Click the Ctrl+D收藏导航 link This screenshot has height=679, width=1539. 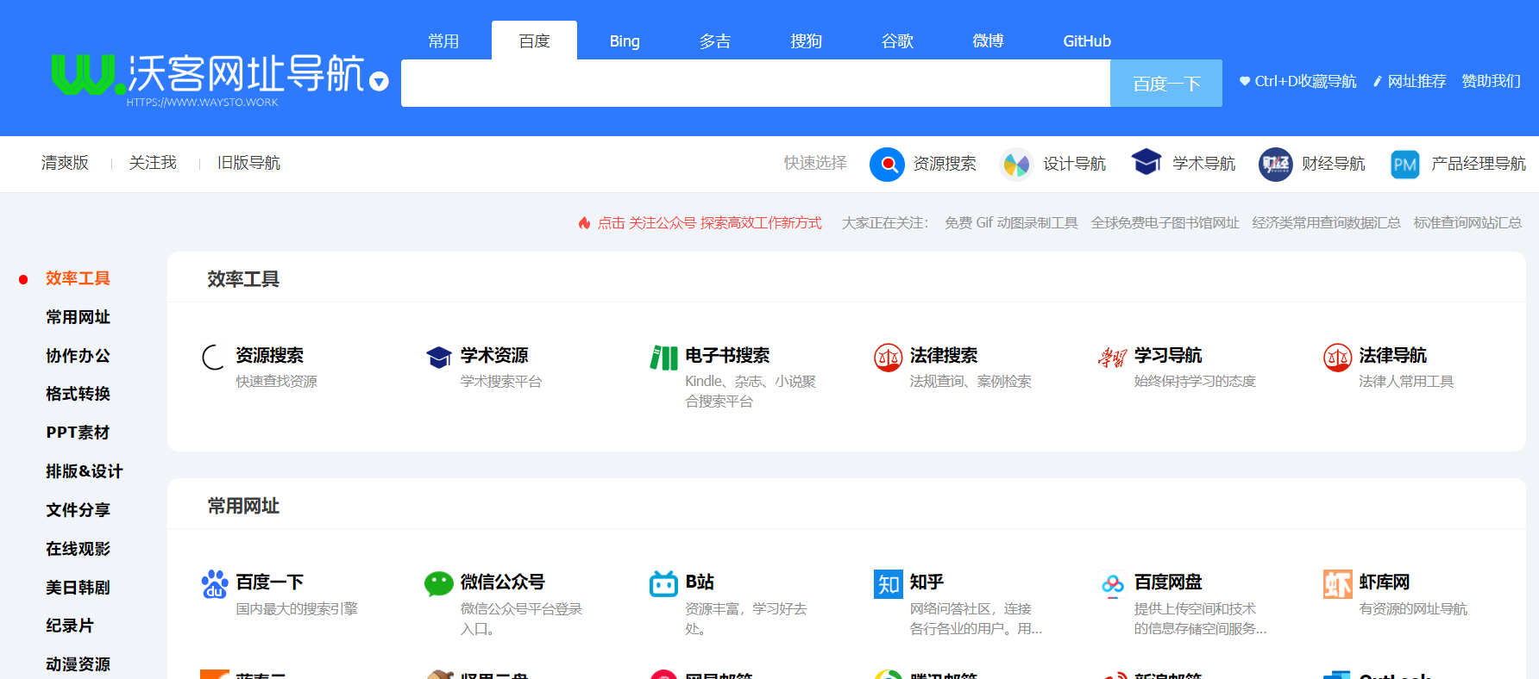(x=1297, y=81)
